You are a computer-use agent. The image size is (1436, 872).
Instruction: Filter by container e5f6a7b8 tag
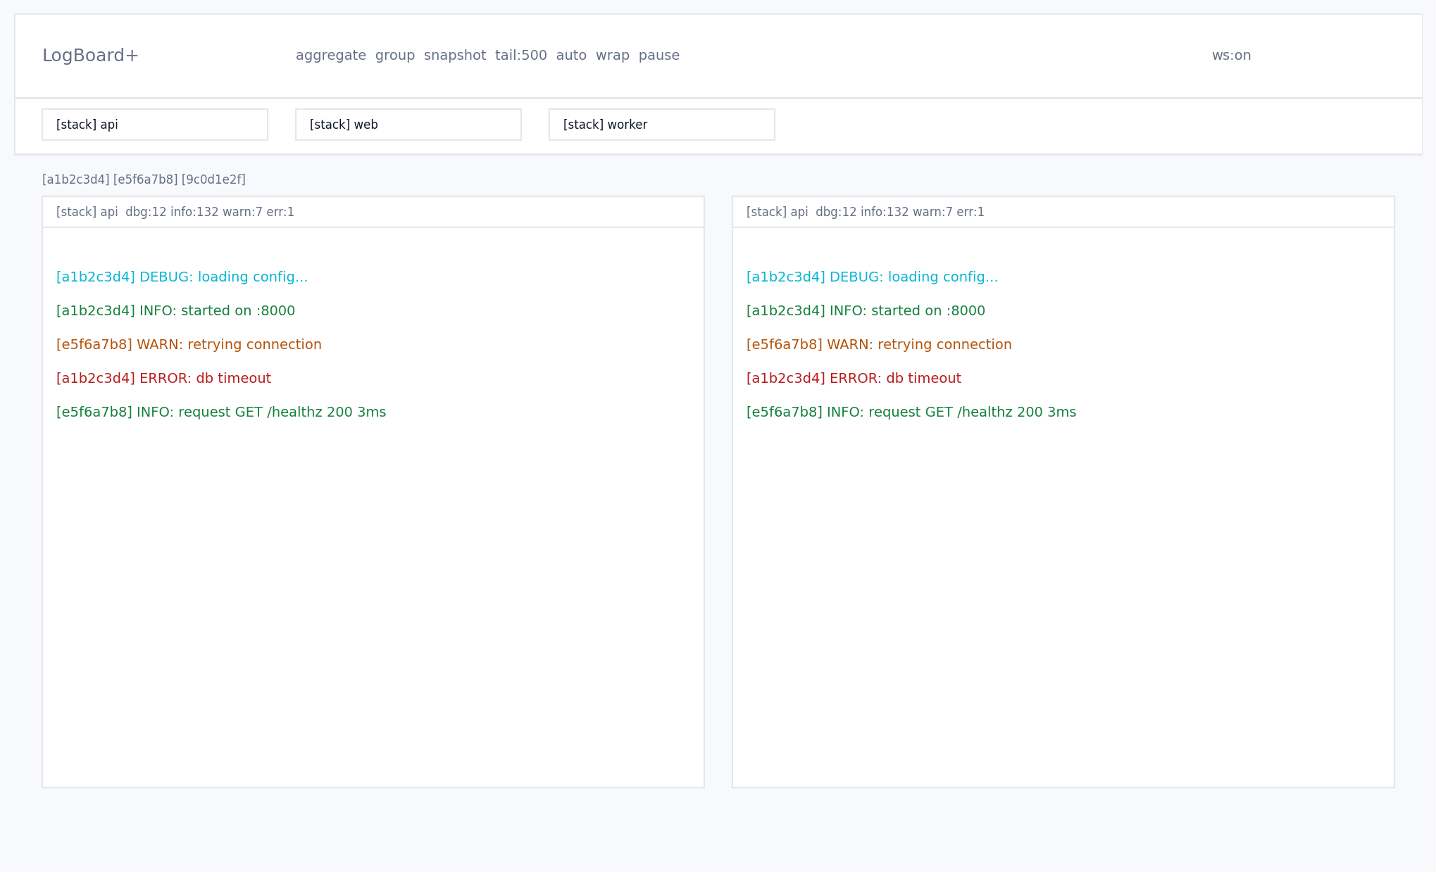[145, 179]
